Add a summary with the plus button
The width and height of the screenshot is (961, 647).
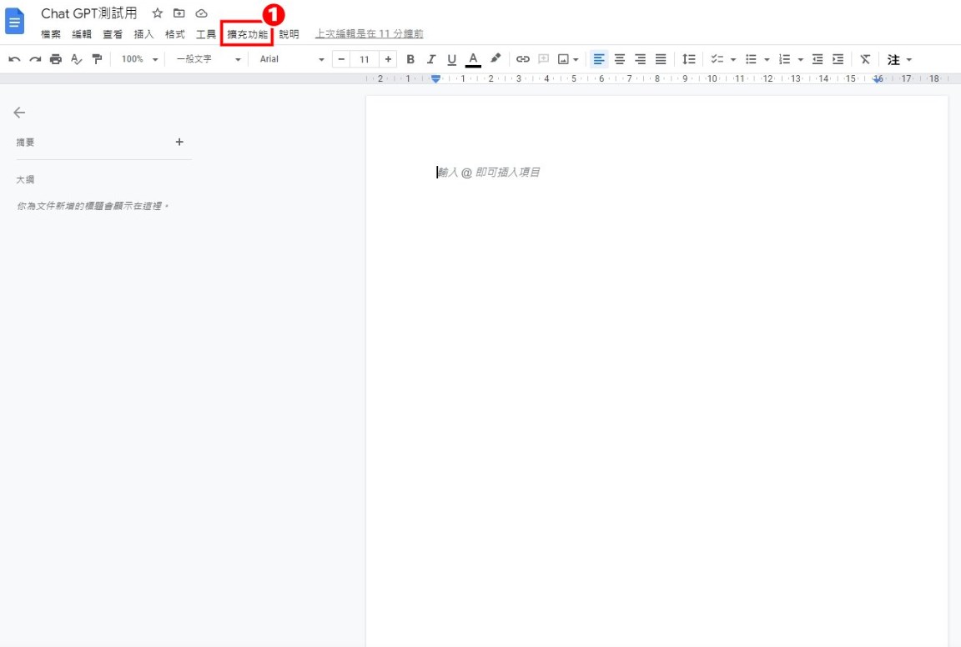point(179,142)
